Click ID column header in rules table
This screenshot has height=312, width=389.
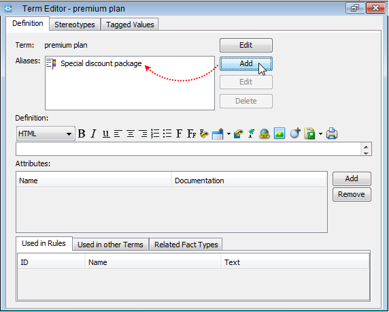click(x=51, y=262)
